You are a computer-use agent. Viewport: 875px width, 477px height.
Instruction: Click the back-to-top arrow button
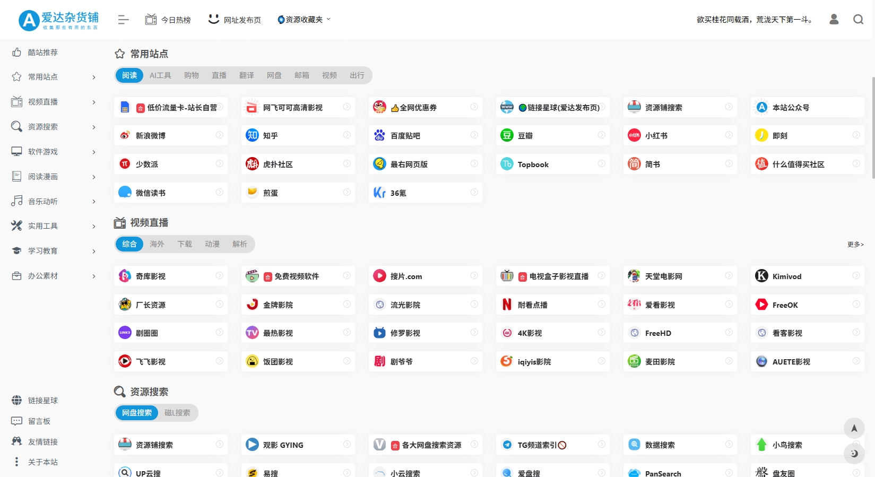(854, 428)
